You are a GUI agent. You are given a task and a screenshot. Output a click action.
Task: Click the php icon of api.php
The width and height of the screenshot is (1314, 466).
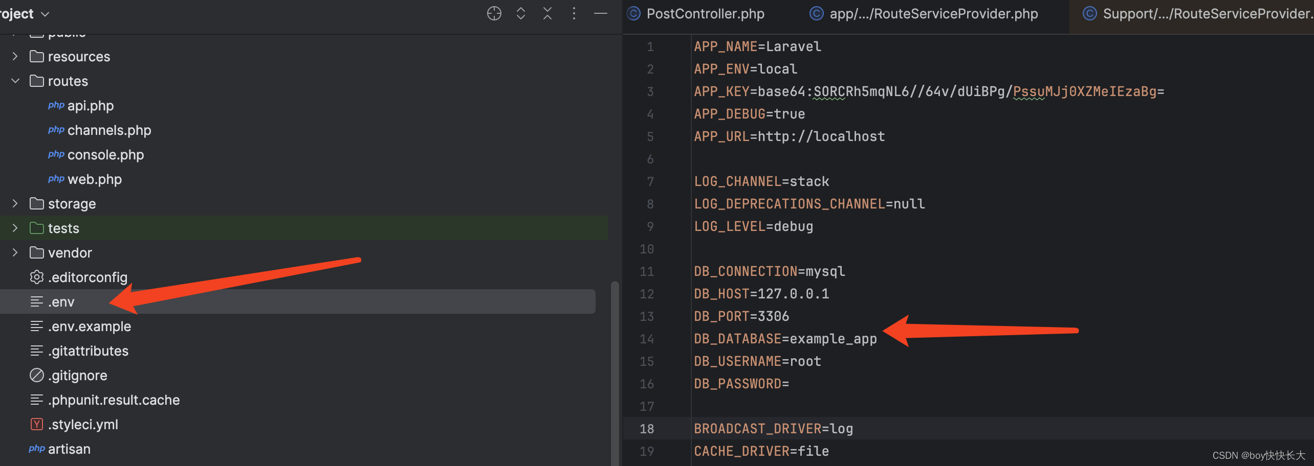[56, 105]
